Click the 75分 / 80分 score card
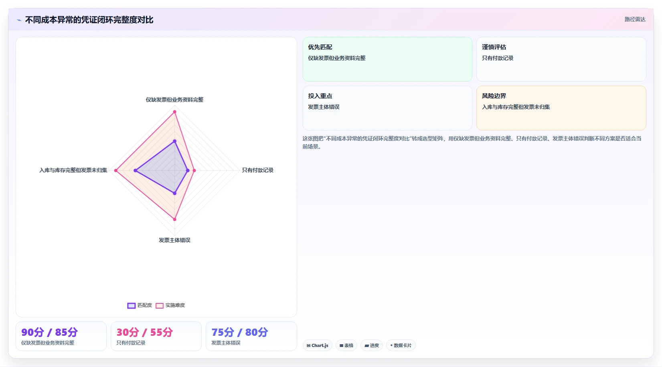662x367 pixels. [x=251, y=336]
